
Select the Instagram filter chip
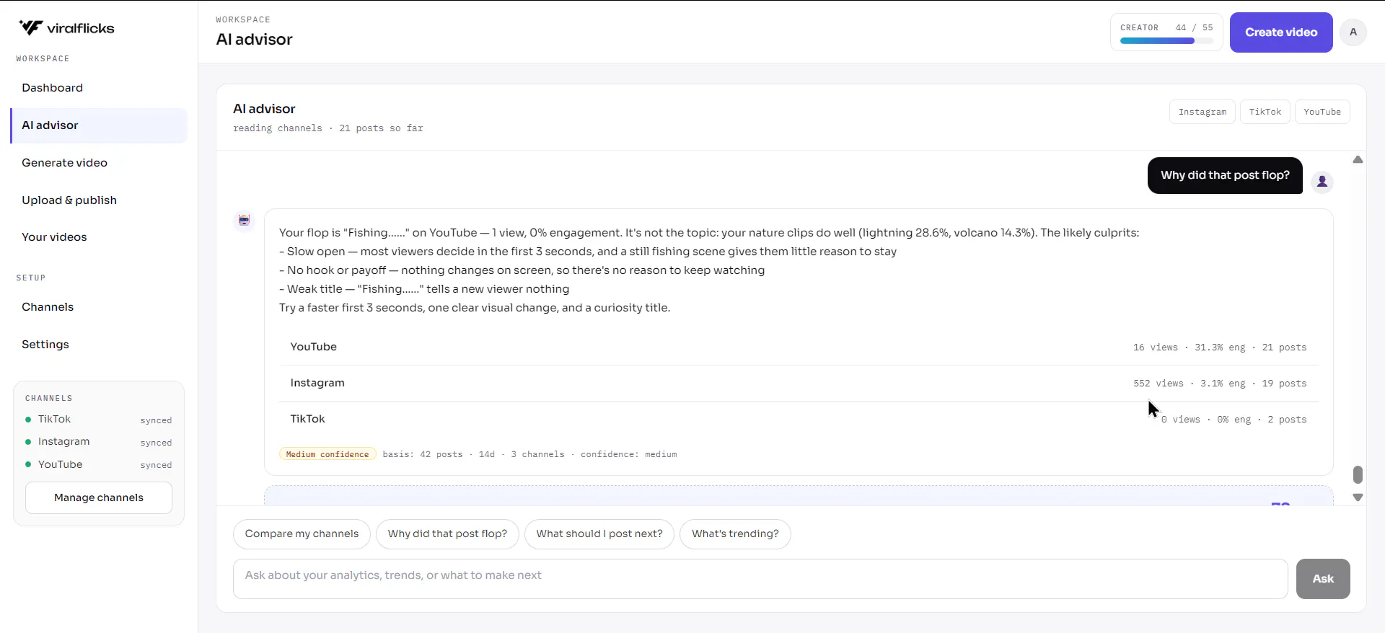[1202, 112]
